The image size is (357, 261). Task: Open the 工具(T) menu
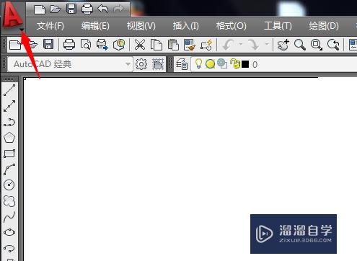[x=278, y=26]
